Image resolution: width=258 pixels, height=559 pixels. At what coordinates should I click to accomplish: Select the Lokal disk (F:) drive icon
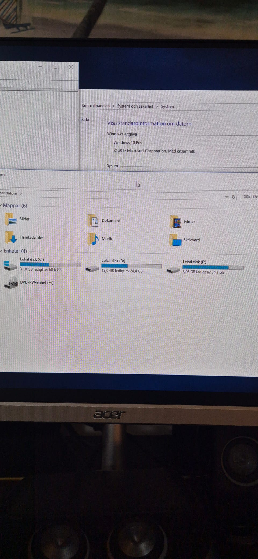pyautogui.click(x=173, y=270)
